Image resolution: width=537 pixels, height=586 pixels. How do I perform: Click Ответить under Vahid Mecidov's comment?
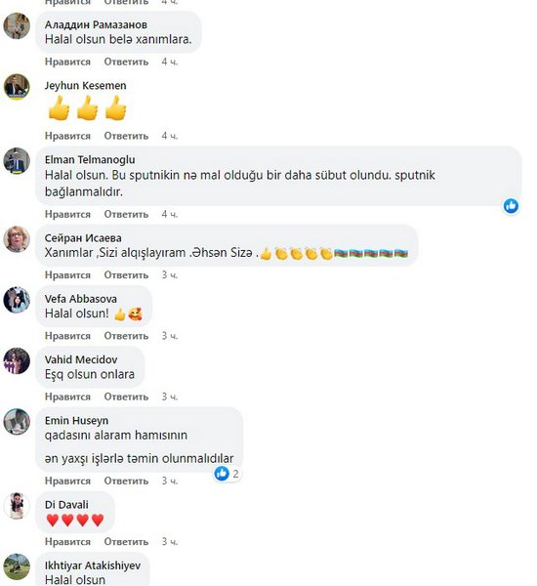click(126, 397)
